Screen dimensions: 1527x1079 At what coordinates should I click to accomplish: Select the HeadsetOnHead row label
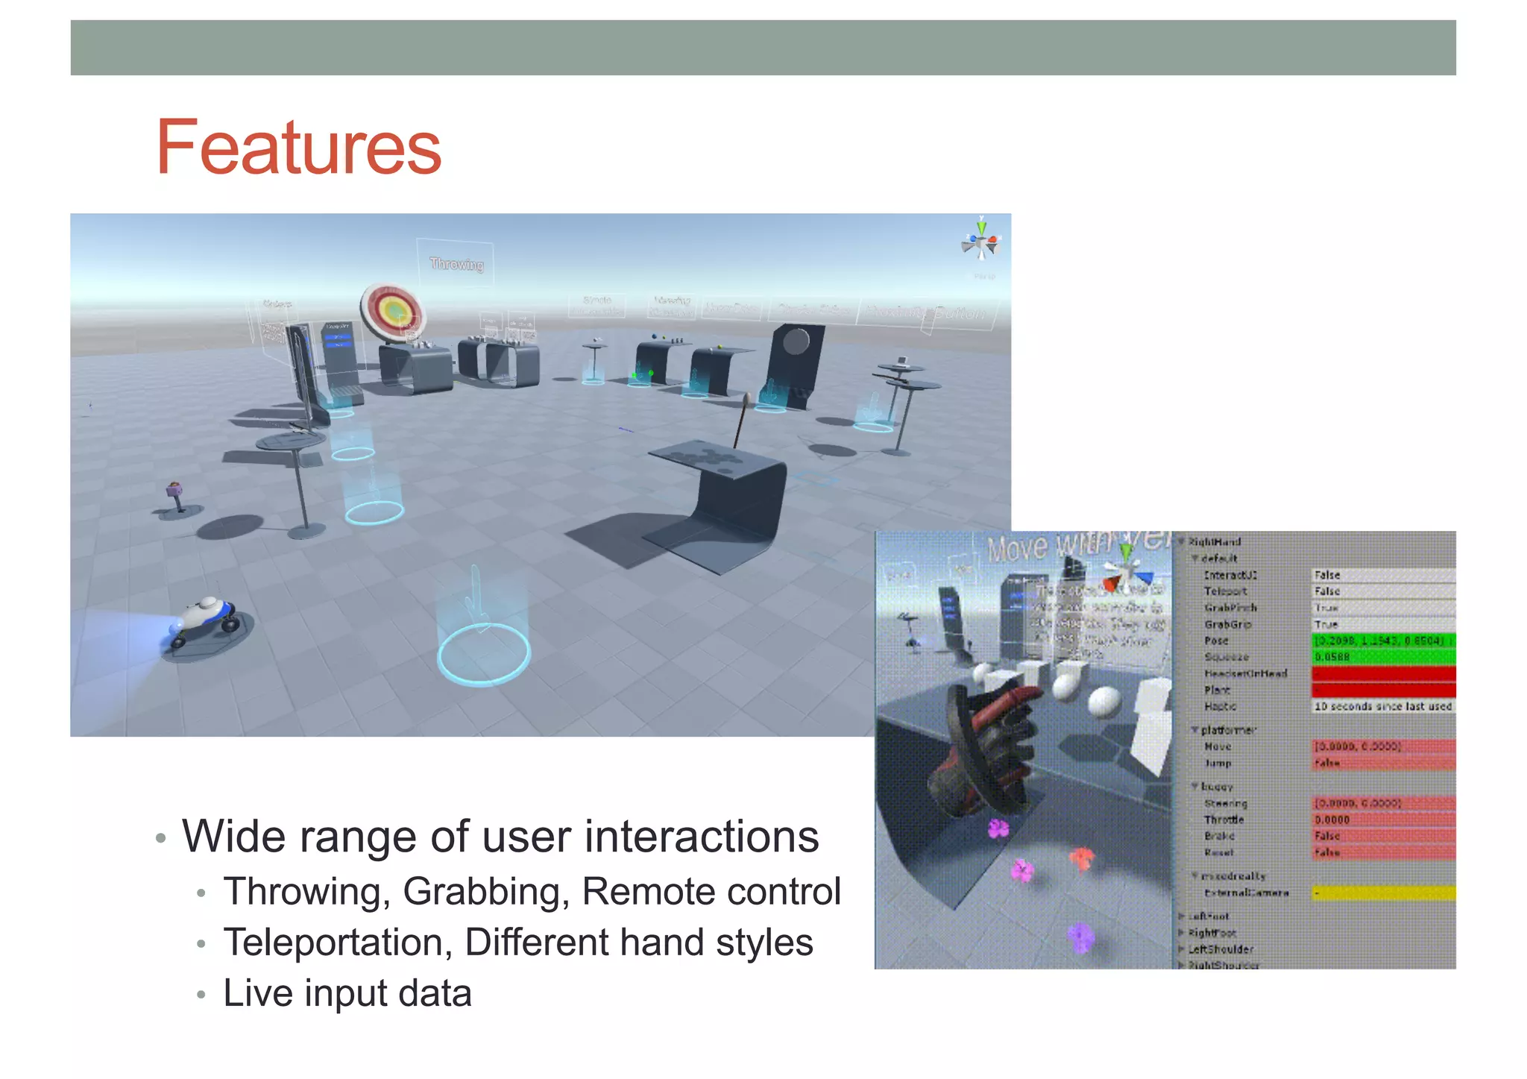1246,673
